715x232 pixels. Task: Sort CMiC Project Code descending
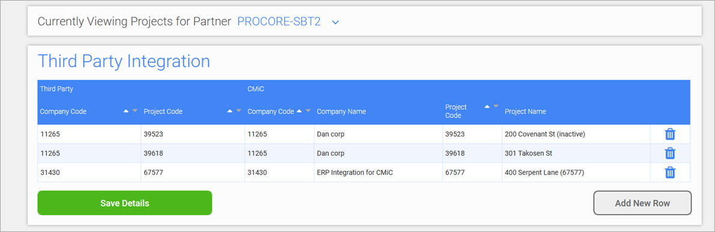(x=496, y=107)
